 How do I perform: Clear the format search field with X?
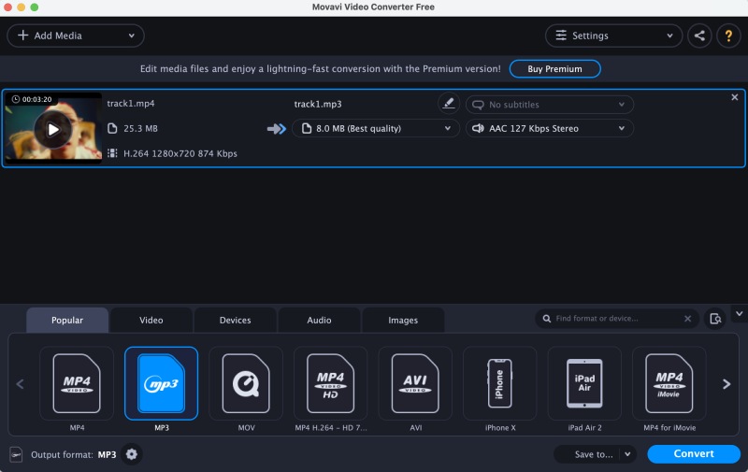[687, 319]
